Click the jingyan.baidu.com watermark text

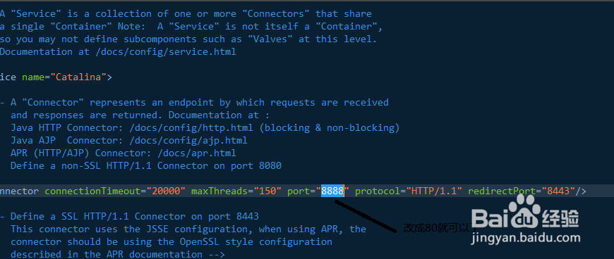coord(526,237)
